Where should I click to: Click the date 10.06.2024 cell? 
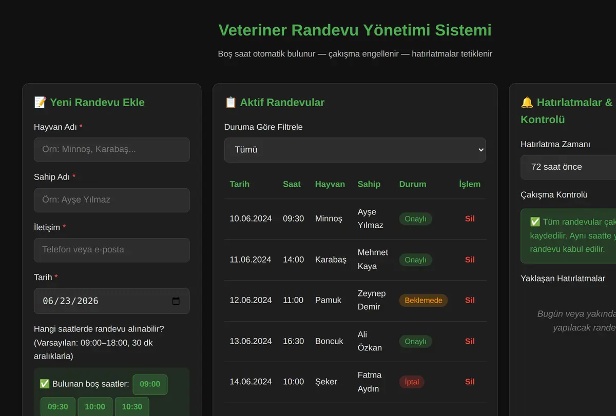tap(251, 219)
